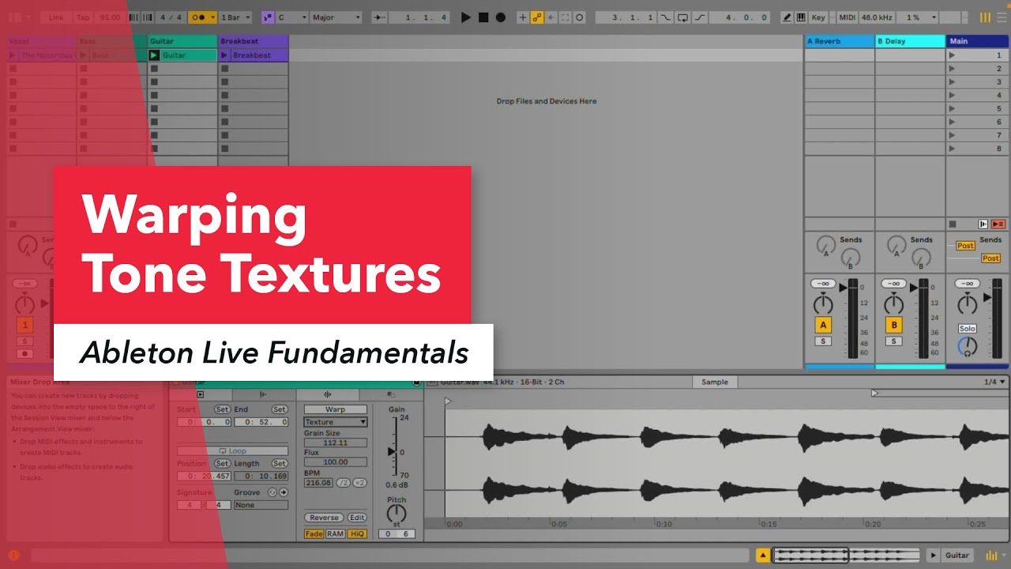Image resolution: width=1011 pixels, height=569 pixels.
Task: Toggle the purple Scale Mode icon
Action: (268, 17)
